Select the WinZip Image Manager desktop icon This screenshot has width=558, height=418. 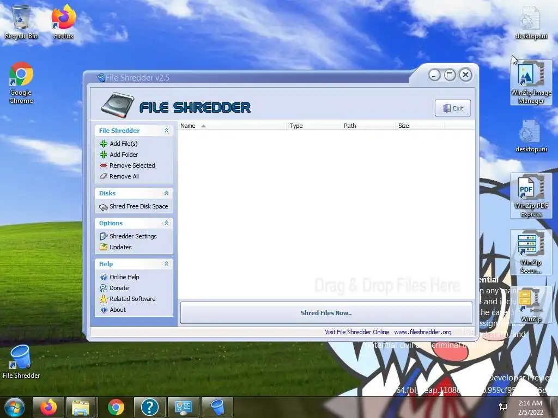531,83
